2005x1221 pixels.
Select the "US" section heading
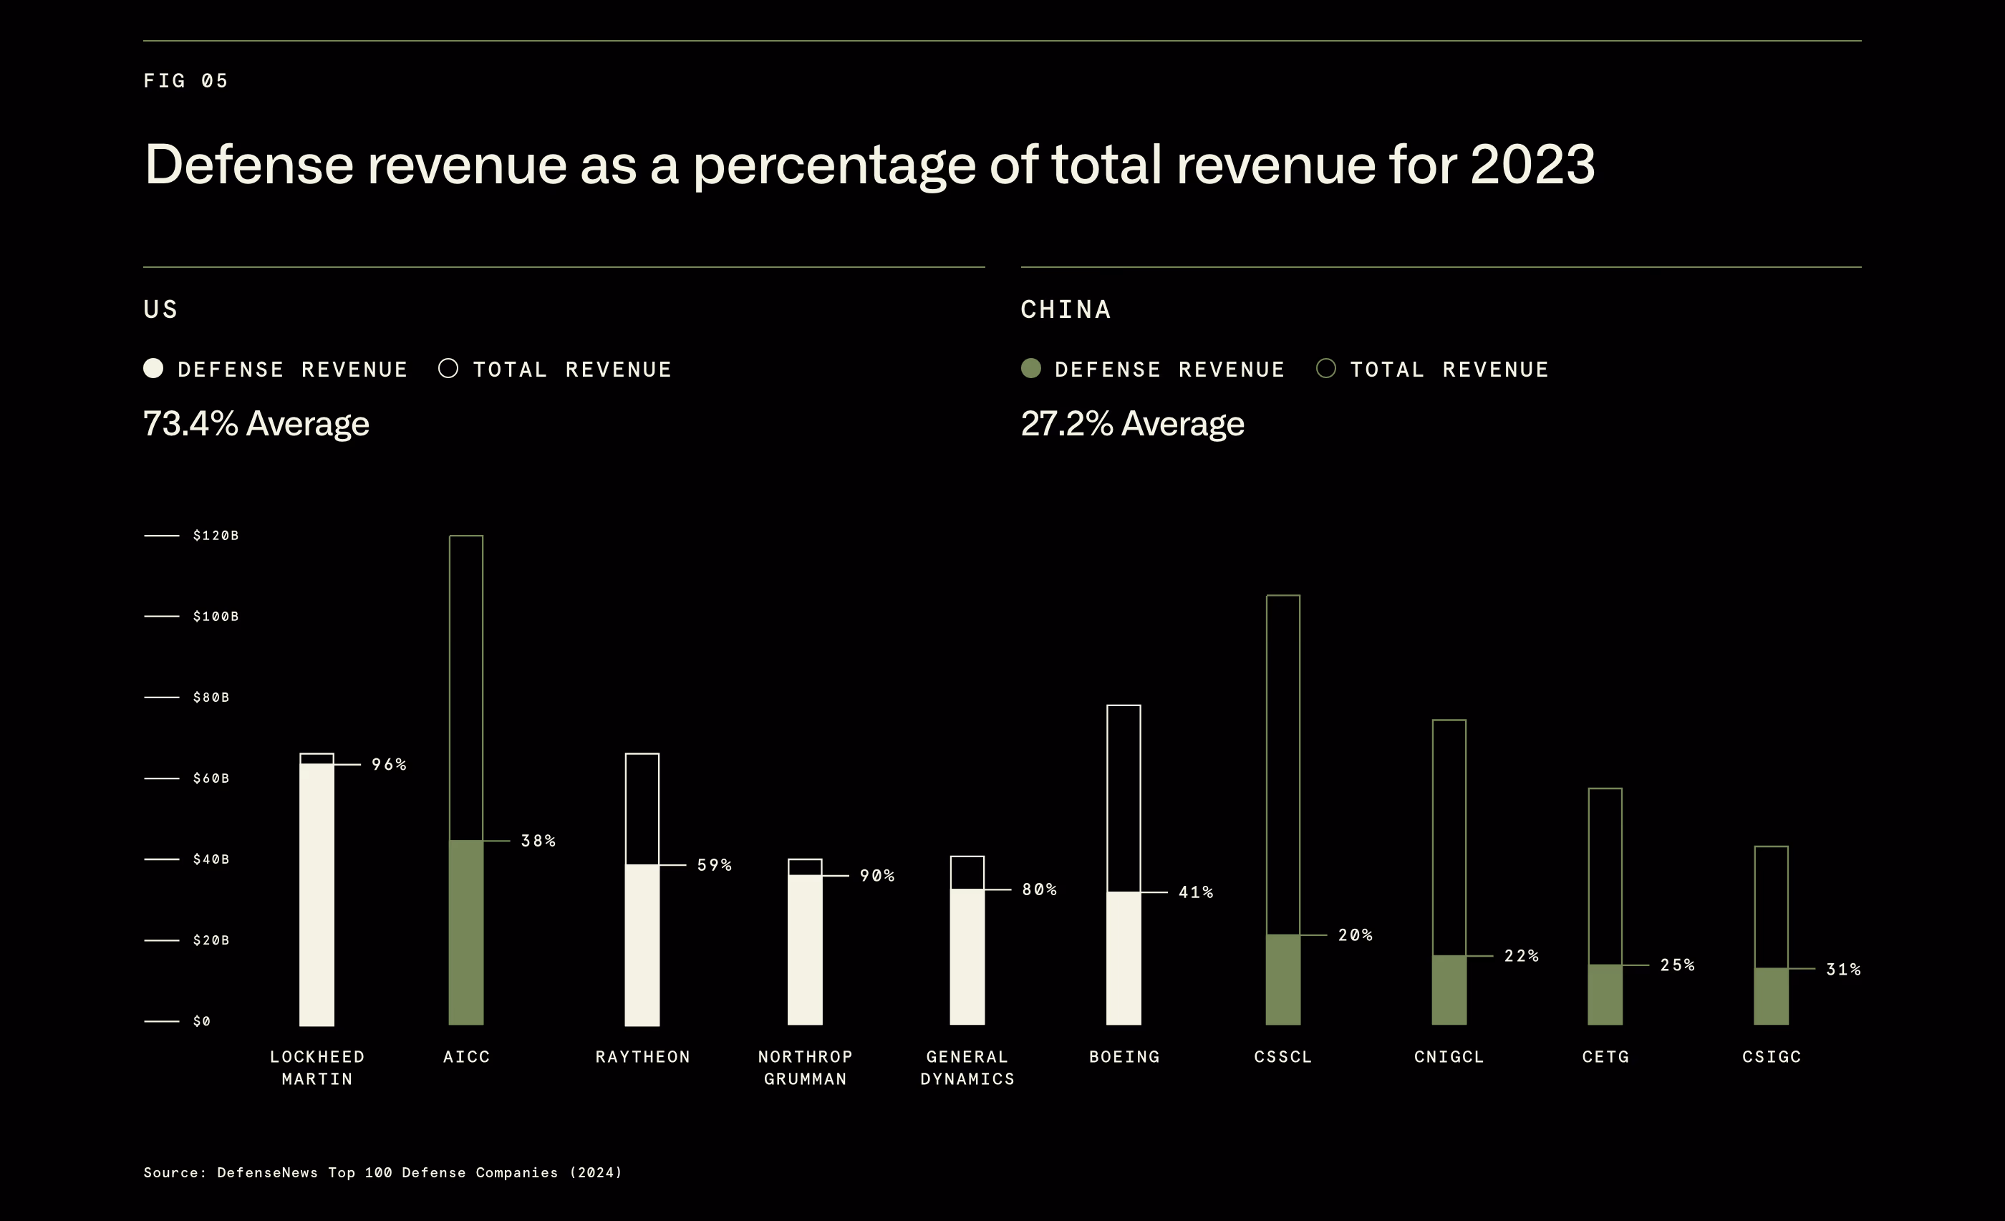[x=160, y=309]
